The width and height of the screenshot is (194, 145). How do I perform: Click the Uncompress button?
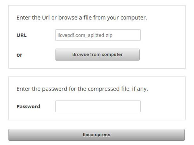[x=96, y=135]
